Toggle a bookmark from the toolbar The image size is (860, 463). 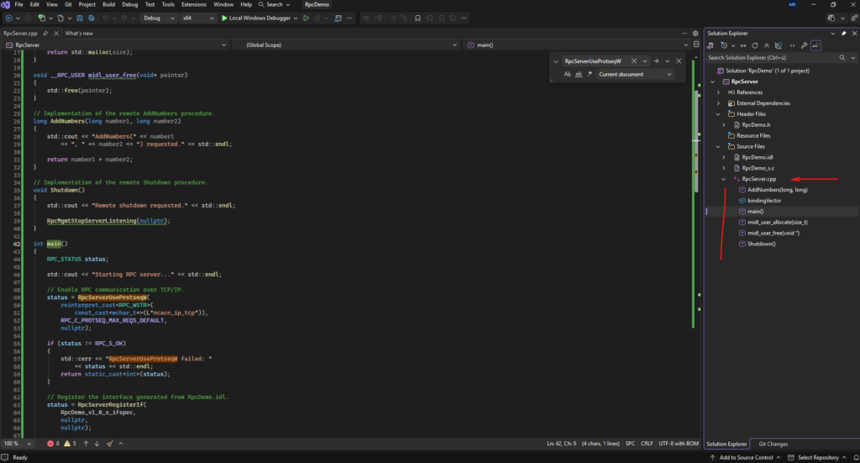pyautogui.click(x=417, y=18)
